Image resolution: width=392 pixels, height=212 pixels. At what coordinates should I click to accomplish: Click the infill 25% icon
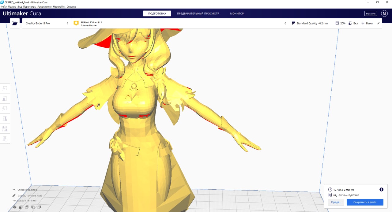[337, 23]
